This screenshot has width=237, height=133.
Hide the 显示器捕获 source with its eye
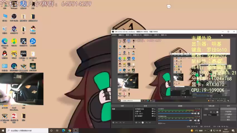[x=153, y=116]
